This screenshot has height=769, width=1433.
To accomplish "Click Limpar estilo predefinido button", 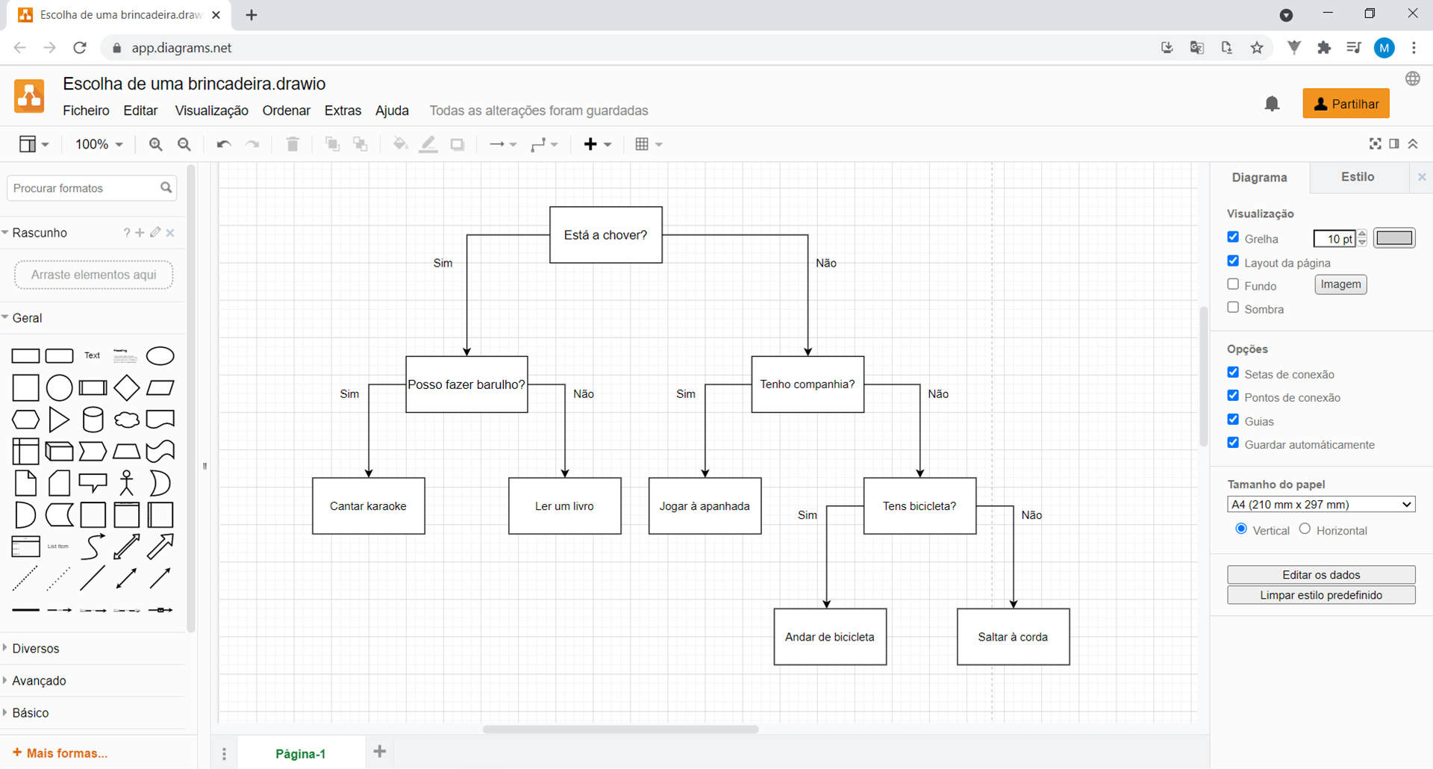I will click(x=1321, y=595).
